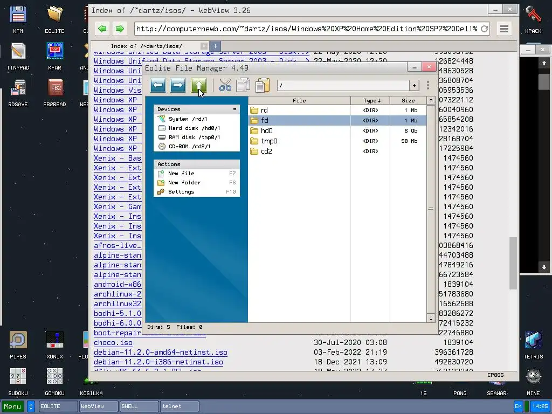Launch FB2READ desktop icon

(54, 93)
